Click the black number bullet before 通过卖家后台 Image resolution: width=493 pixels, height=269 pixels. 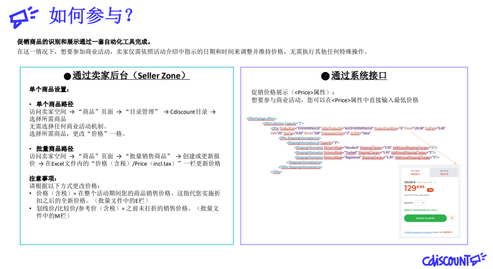tap(67, 77)
